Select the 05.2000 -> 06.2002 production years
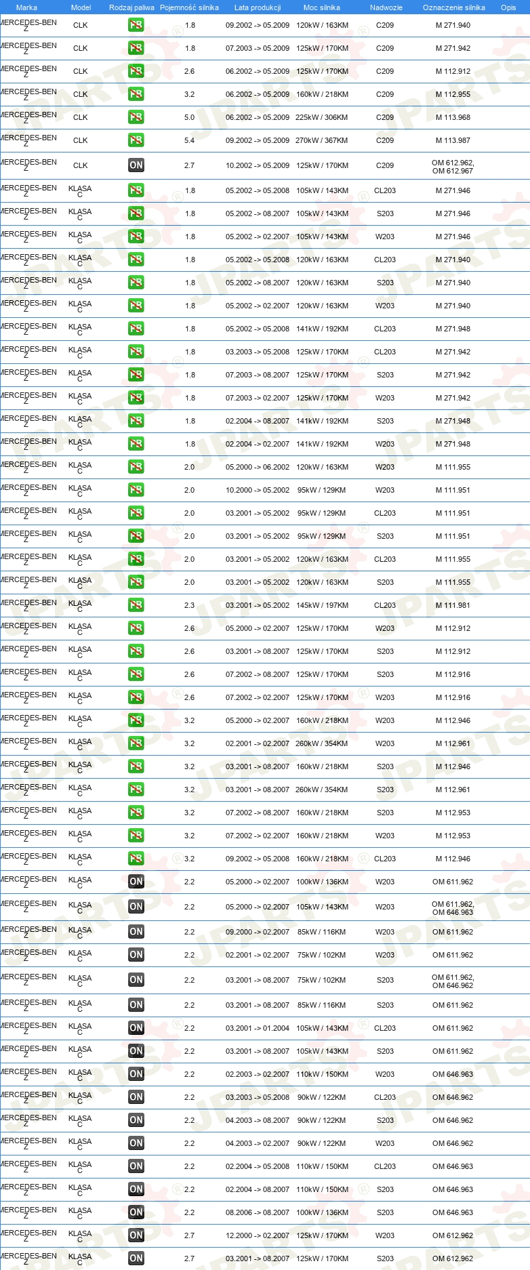Image resolution: width=530 pixels, height=1270 pixels. (258, 467)
